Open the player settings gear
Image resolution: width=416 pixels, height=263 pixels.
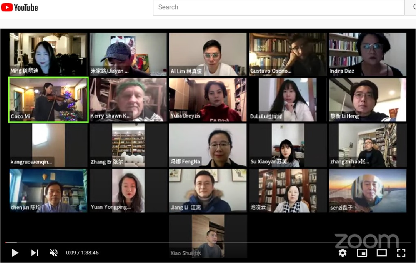pyautogui.click(x=343, y=253)
